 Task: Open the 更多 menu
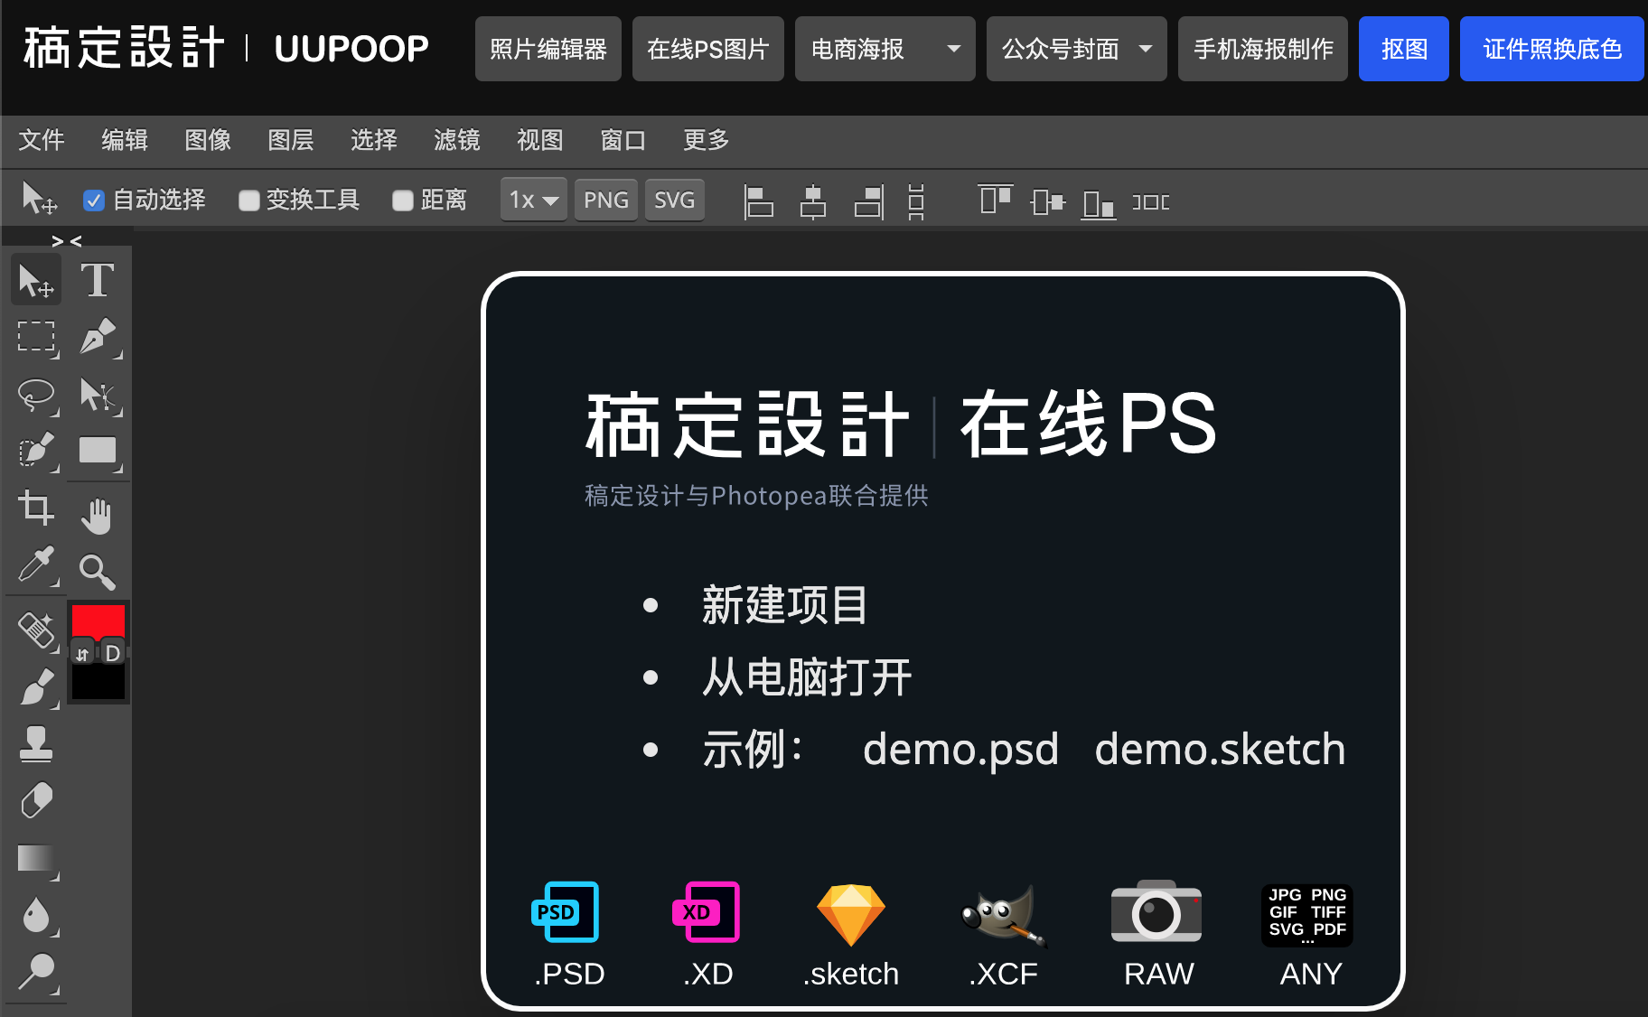(707, 140)
